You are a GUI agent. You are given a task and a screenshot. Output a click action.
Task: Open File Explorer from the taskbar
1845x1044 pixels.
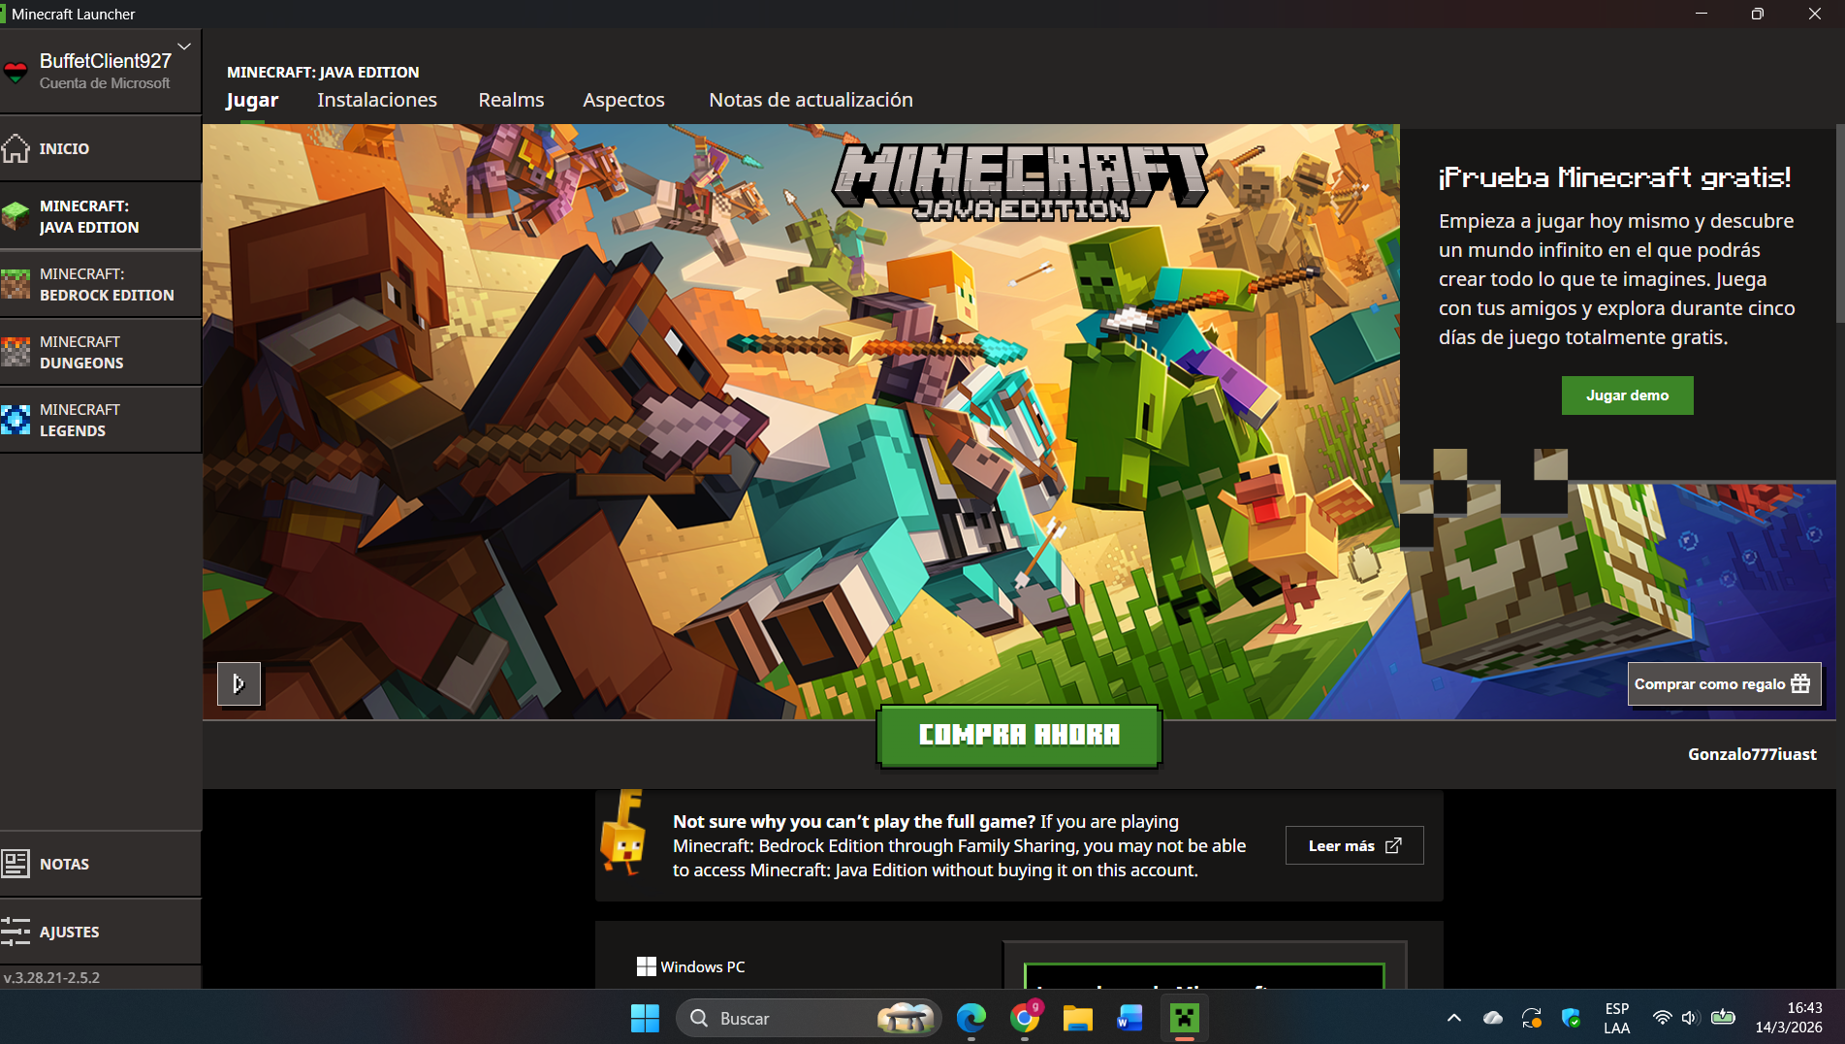point(1077,1018)
